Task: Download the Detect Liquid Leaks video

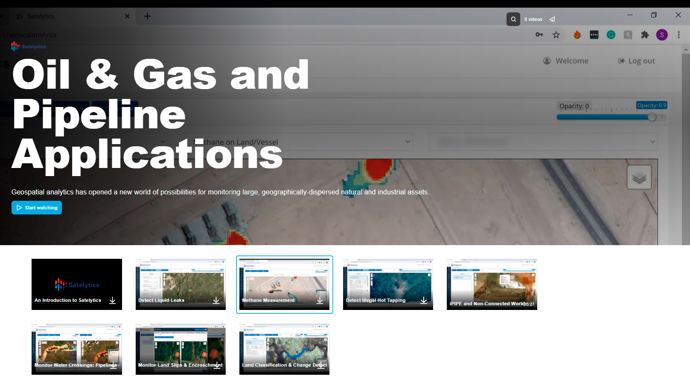Action: click(x=216, y=300)
